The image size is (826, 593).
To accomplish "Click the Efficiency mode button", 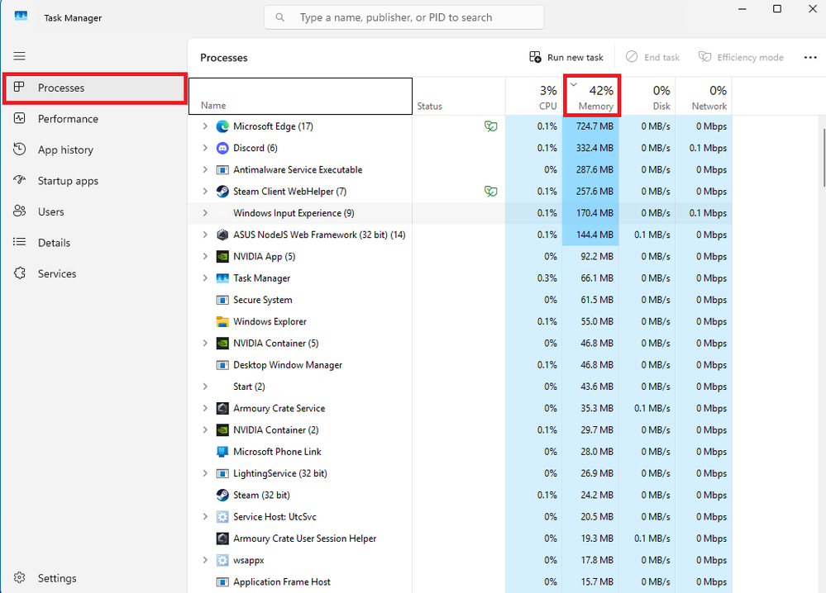I will (741, 57).
